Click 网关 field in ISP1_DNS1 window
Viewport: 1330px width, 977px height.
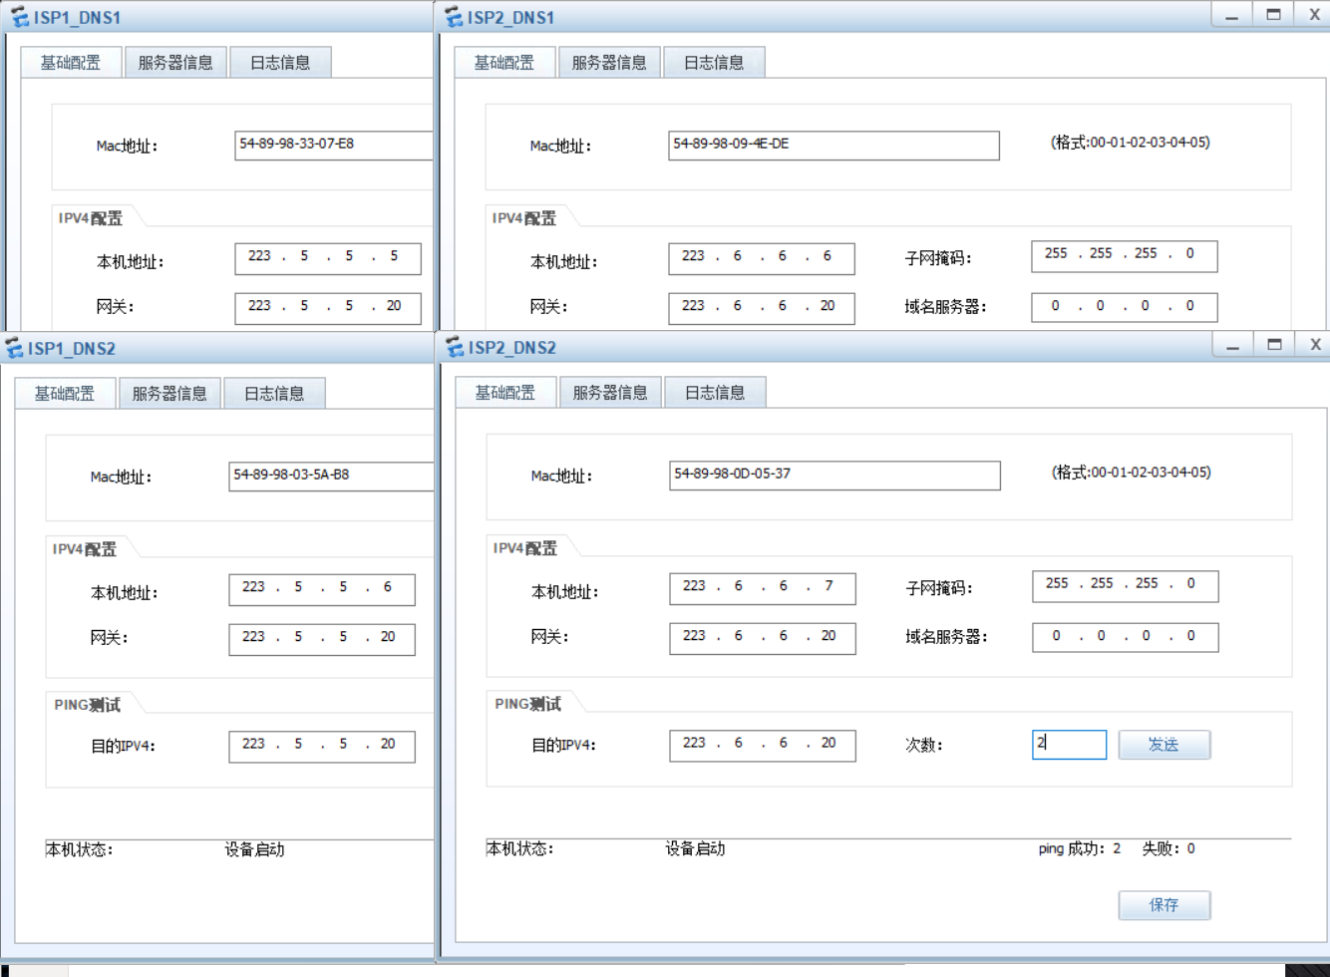pyautogui.click(x=328, y=308)
